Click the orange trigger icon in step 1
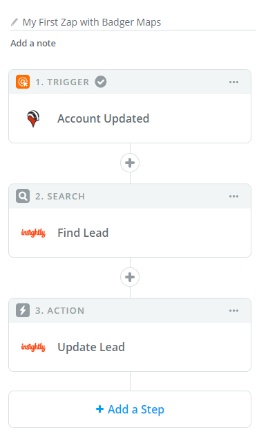268x446 pixels. (23, 82)
